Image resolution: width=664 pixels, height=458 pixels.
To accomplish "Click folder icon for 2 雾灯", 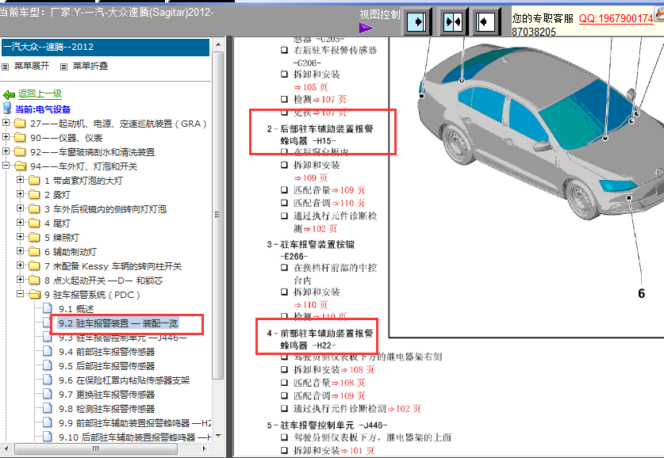I will (x=34, y=195).
